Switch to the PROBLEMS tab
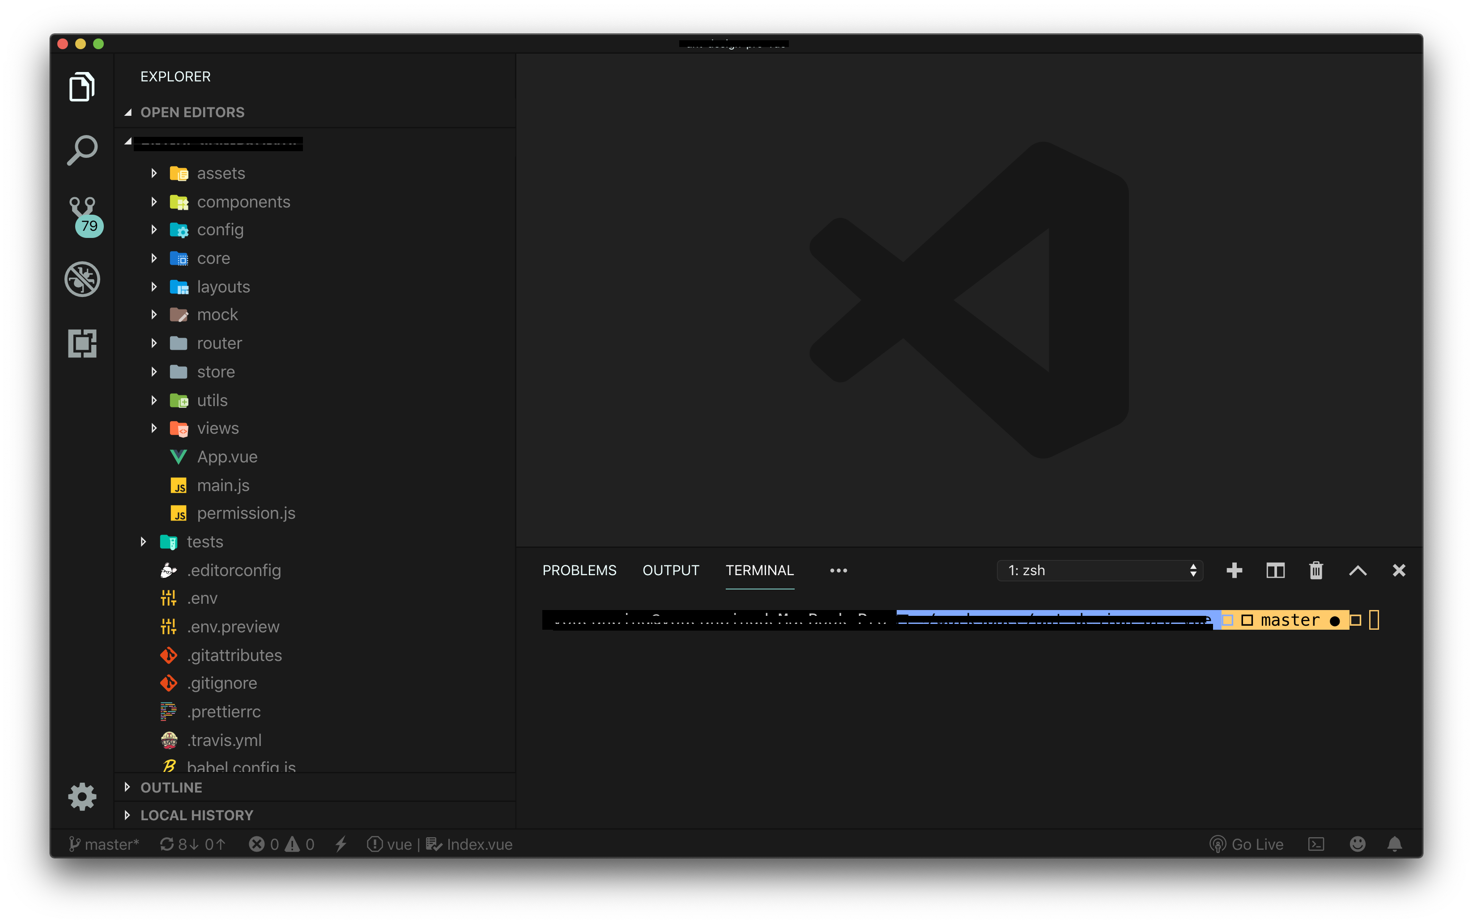 pyautogui.click(x=579, y=570)
